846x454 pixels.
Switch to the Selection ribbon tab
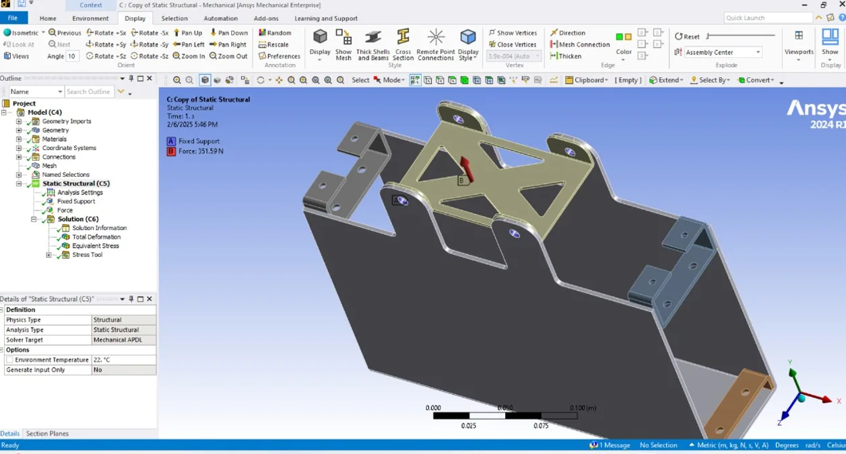click(x=174, y=18)
